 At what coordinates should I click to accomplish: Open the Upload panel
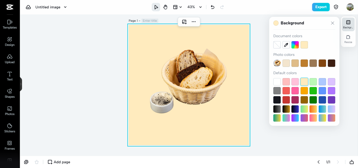tap(10, 59)
